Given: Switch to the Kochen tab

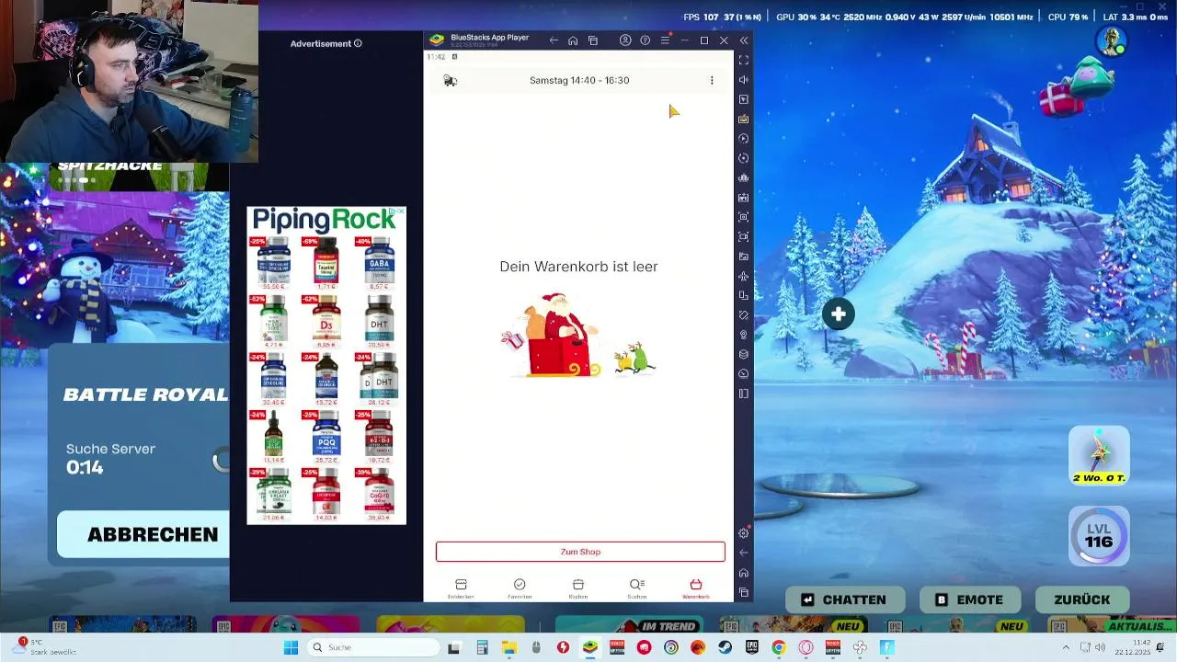Looking at the screenshot, I should [x=578, y=588].
